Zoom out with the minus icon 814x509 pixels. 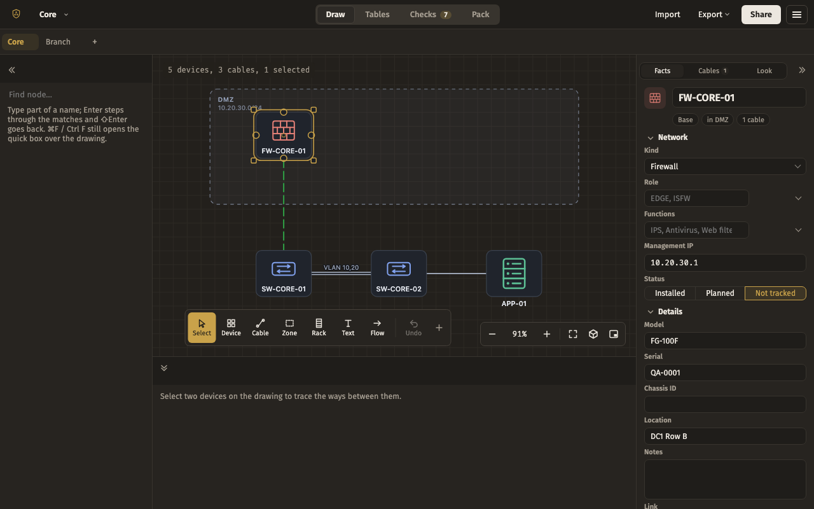click(492, 334)
